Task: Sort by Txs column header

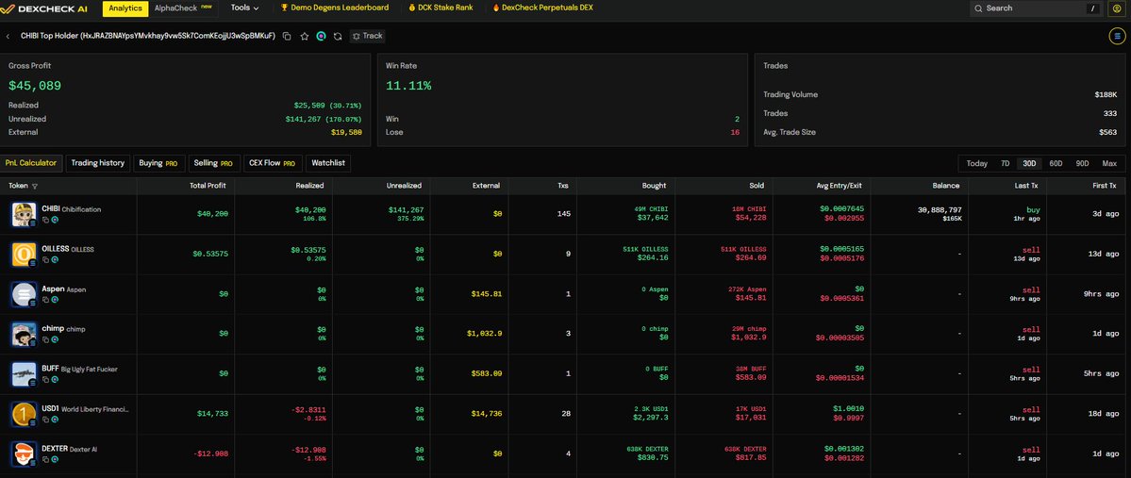Action: pos(562,186)
